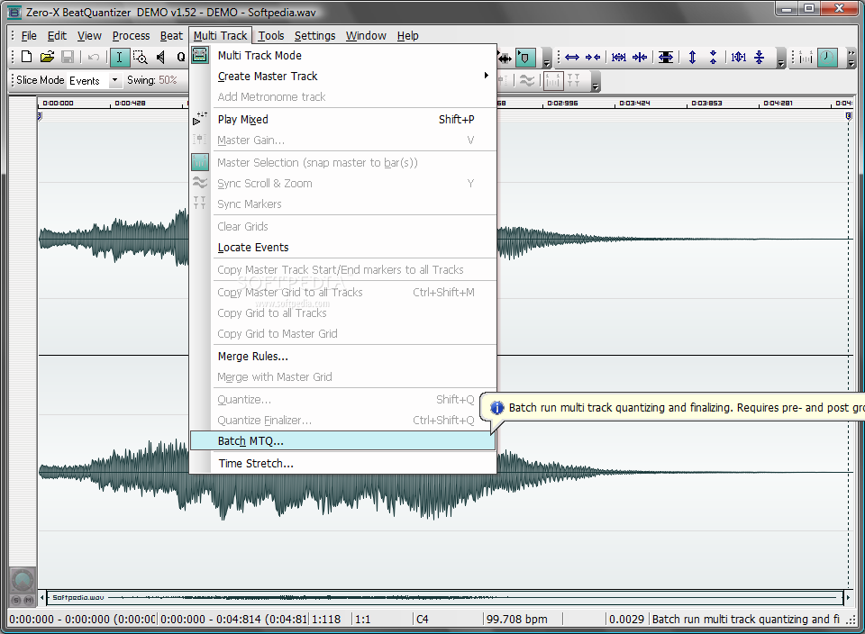
Task: Click the Softpedia.wav overview waveform bar
Action: [445, 597]
